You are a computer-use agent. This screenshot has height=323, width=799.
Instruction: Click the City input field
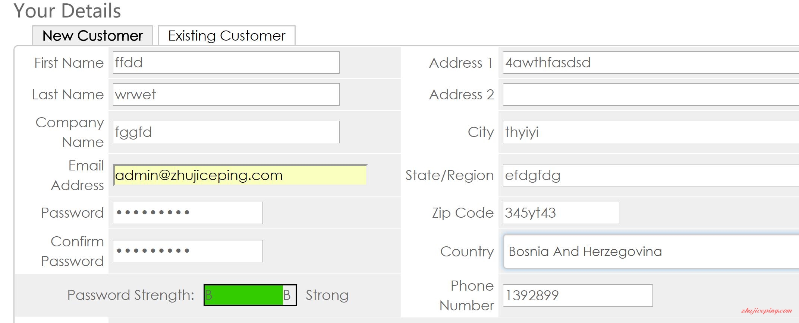click(x=651, y=132)
